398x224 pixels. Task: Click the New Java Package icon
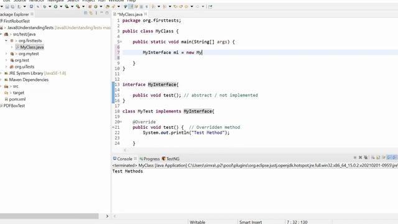[x=90, y=7]
